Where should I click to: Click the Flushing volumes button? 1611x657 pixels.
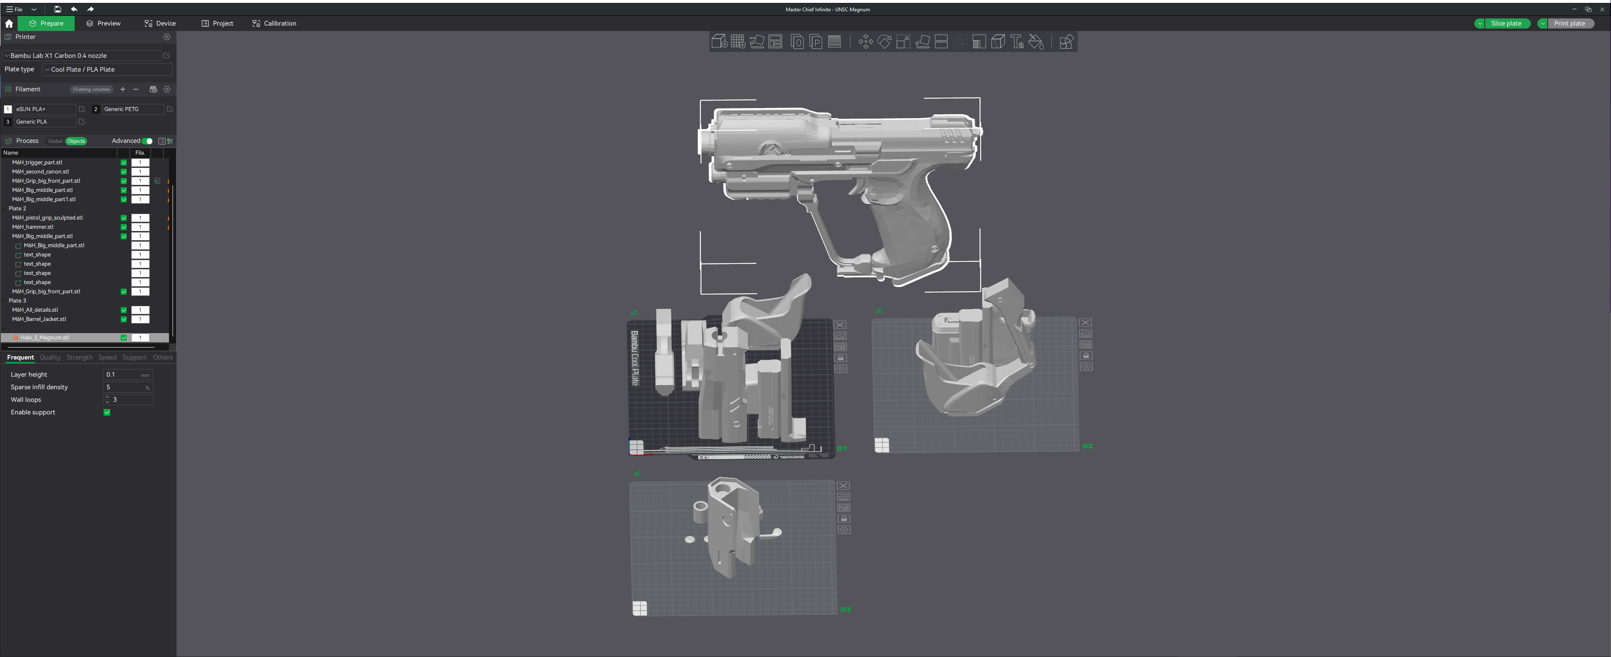[91, 89]
